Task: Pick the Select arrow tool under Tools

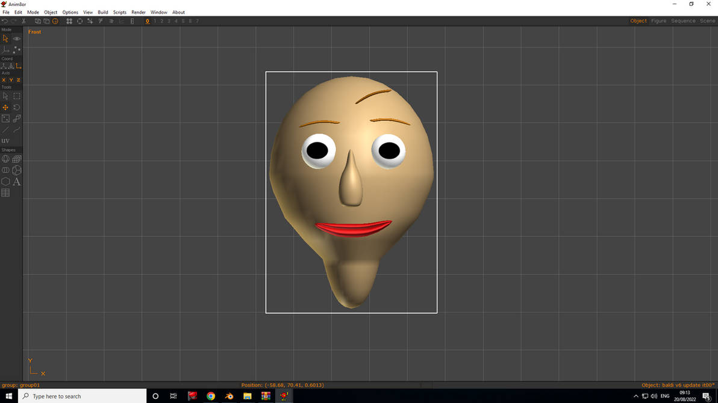Action: tap(5, 96)
